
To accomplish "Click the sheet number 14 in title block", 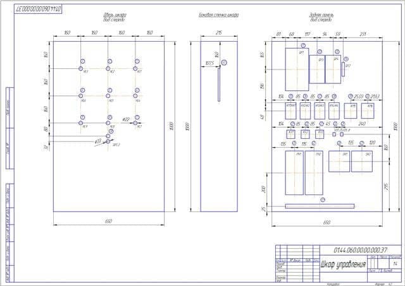I will point(395,264).
